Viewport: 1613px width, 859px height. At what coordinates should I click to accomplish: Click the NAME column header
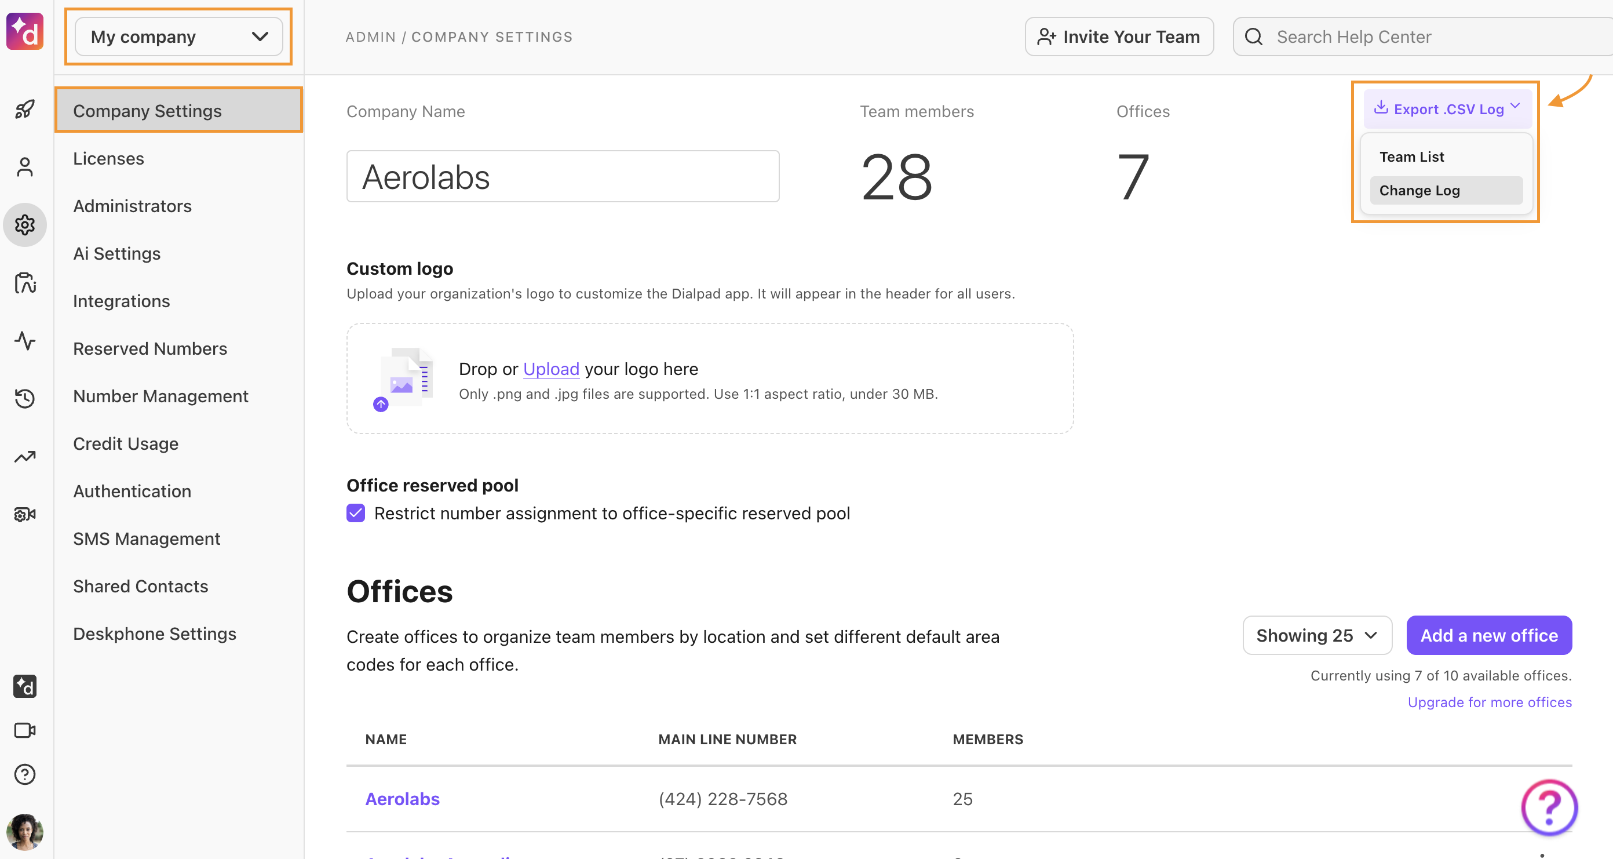[386, 740]
